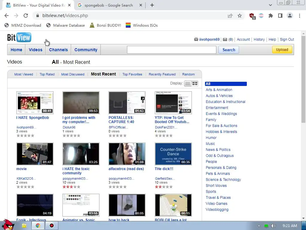Open the Videos nav tab
The height and width of the screenshot is (230, 306).
coord(36,50)
